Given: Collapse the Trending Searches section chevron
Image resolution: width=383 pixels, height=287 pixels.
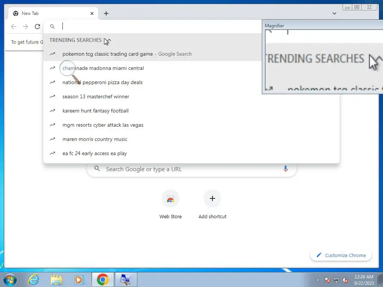Looking at the screenshot, I should click(108, 40).
